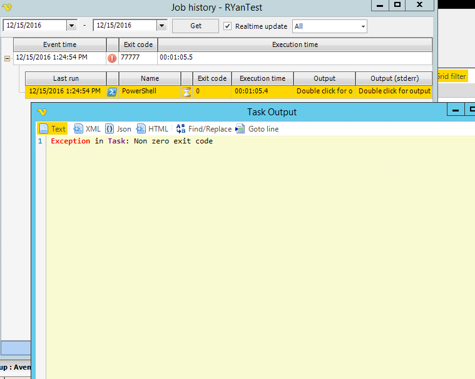Switch output view to HTML
The height and width of the screenshot is (379, 475).
[x=152, y=129]
